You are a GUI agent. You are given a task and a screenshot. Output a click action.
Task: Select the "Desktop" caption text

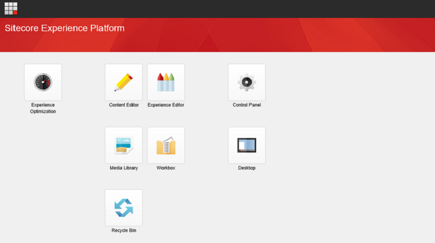pyautogui.click(x=246, y=168)
